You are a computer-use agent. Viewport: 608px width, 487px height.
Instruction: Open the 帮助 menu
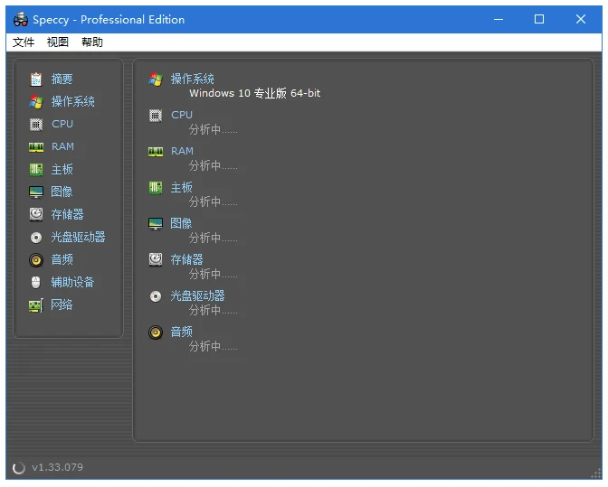click(92, 42)
